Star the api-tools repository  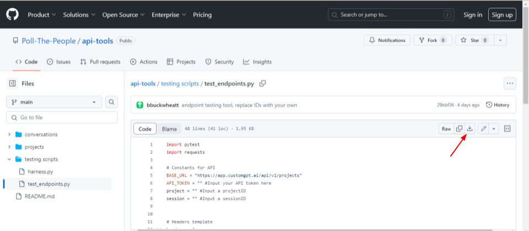(474, 40)
